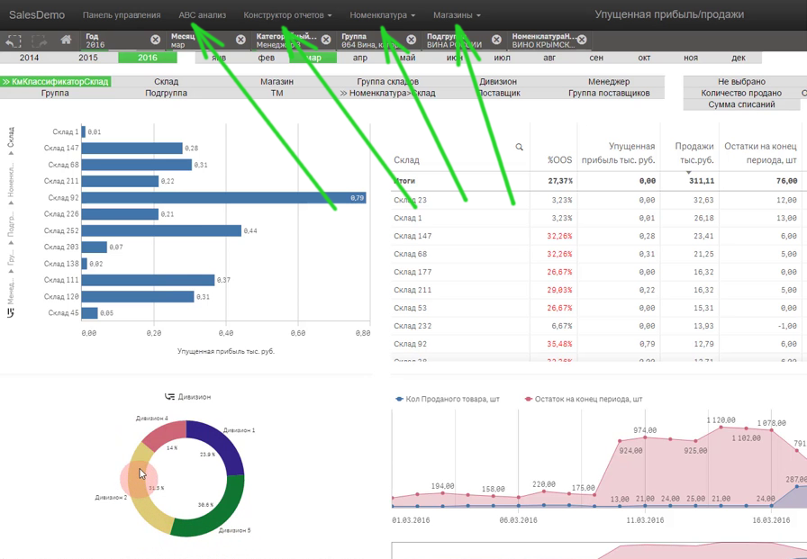Click the 974,00 data label on the line chart
The height and width of the screenshot is (559, 807).
pyautogui.click(x=645, y=430)
